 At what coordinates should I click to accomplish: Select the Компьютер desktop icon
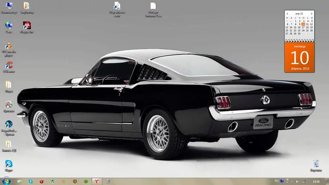click(9, 6)
